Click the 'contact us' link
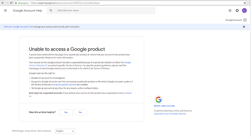 pyautogui.click(x=128, y=93)
